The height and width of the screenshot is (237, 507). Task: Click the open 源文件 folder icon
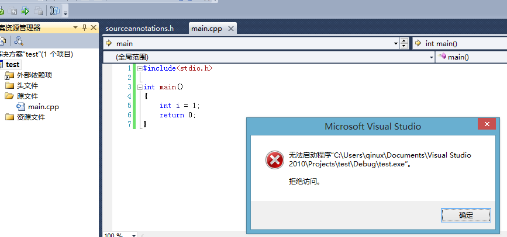tap(9, 96)
